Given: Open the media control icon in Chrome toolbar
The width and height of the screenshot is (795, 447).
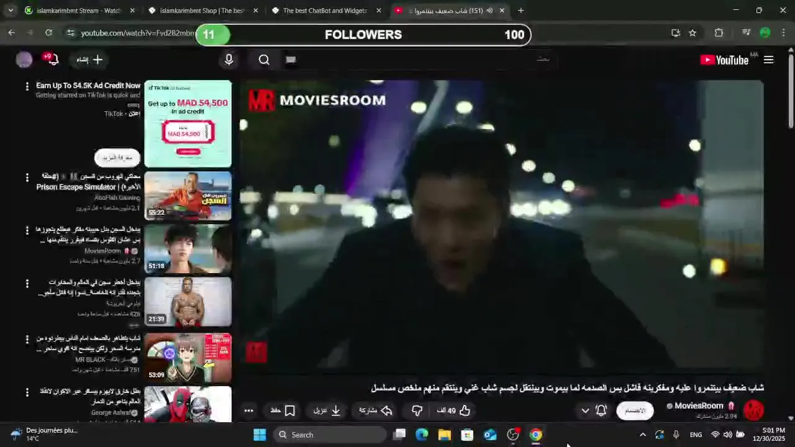Looking at the screenshot, I should pyautogui.click(x=747, y=33).
